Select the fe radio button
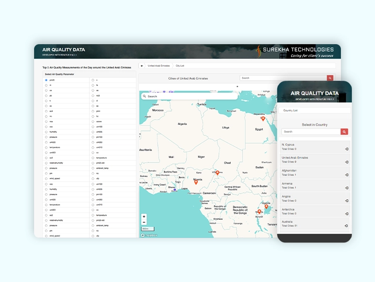The height and width of the screenshot is (282, 375). pyautogui.click(x=93, y=85)
